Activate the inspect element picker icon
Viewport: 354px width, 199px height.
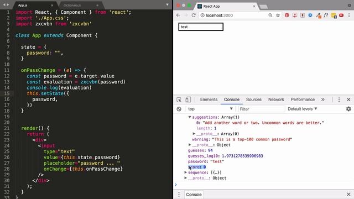coord(179,99)
